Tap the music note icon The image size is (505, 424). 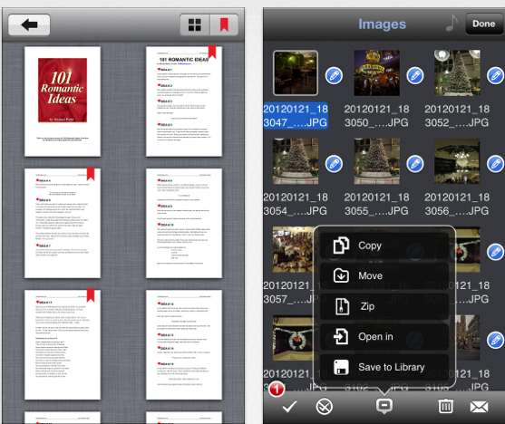click(x=452, y=24)
